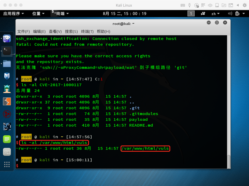Launch Metasploit from the dock
Image resolution: width=249 pixels, height=186 pixels.
[x=7, y=76]
